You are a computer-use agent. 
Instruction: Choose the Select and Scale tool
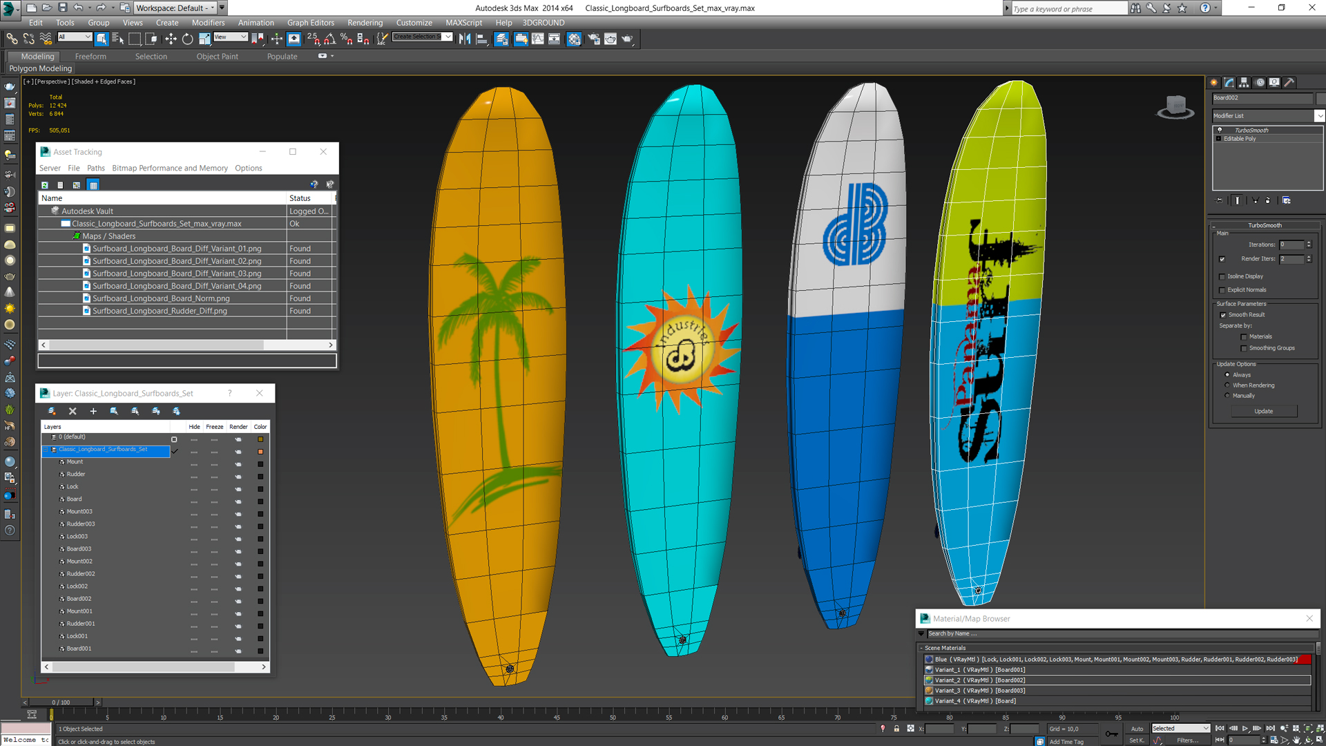(204, 39)
